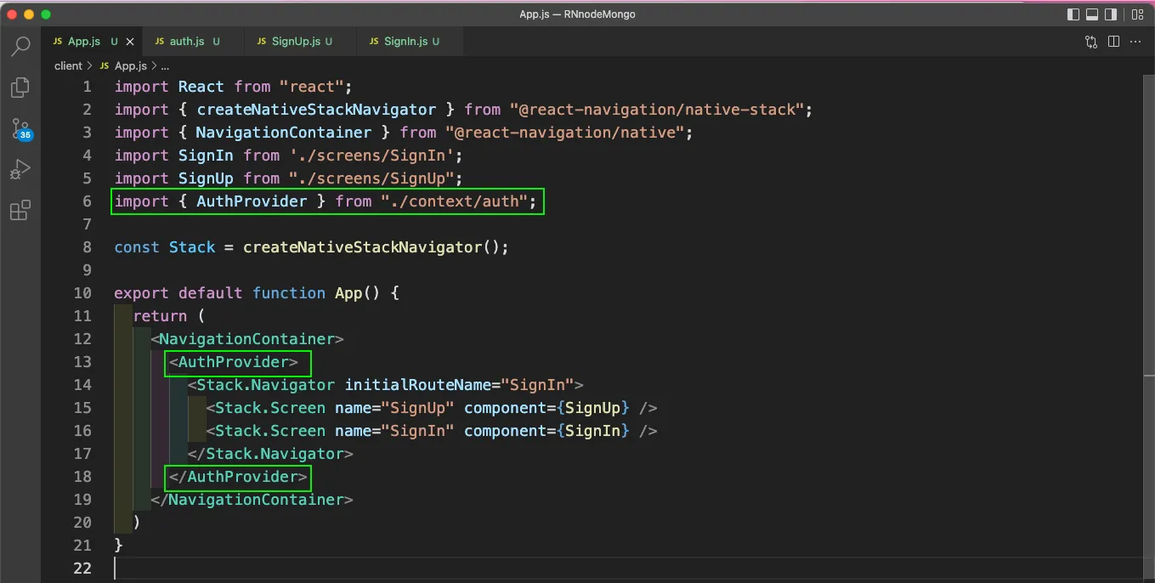Image resolution: width=1155 pixels, height=583 pixels.
Task: Click the closing Stack.Navigator tag on line 17
Action: 270,454
